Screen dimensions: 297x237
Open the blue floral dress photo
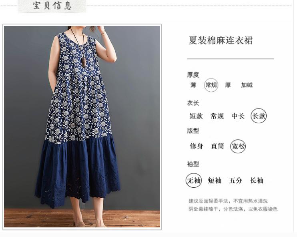pos(82,127)
